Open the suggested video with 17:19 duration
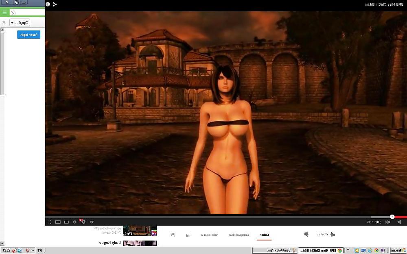 [x=140, y=231]
